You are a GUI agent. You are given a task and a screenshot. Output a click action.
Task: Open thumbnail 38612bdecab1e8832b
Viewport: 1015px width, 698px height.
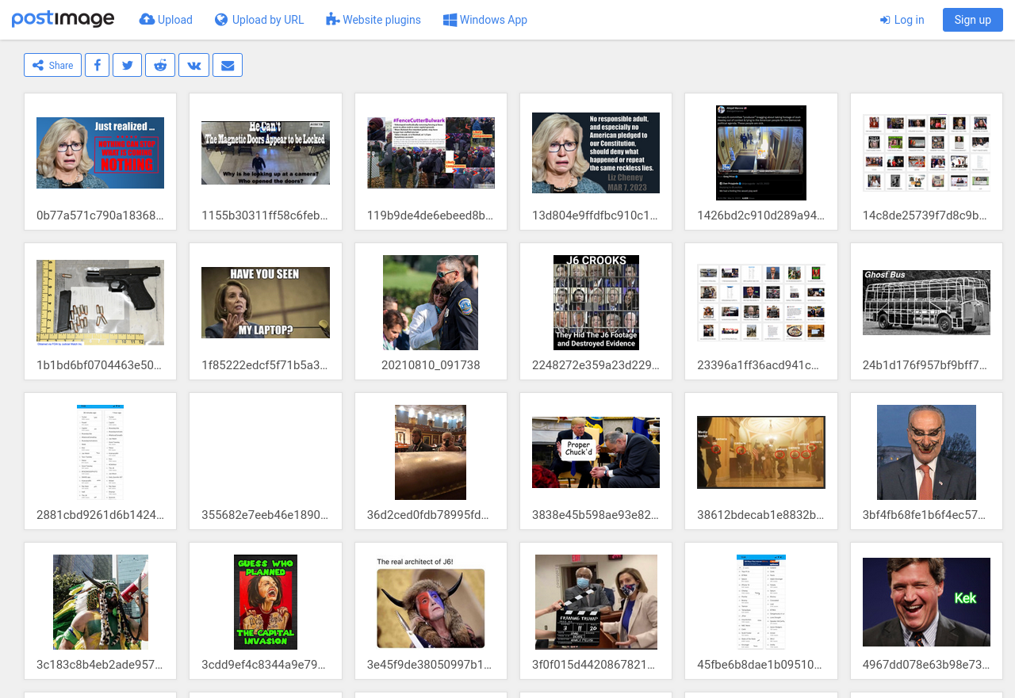click(x=761, y=452)
